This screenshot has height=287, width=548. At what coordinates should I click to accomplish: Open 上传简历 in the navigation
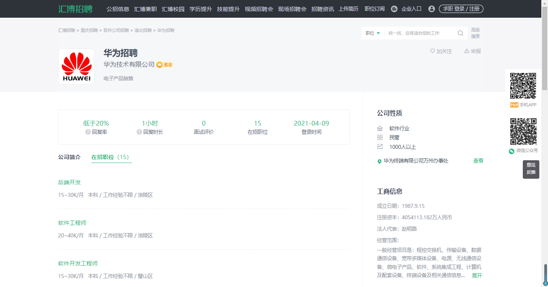coord(348,9)
